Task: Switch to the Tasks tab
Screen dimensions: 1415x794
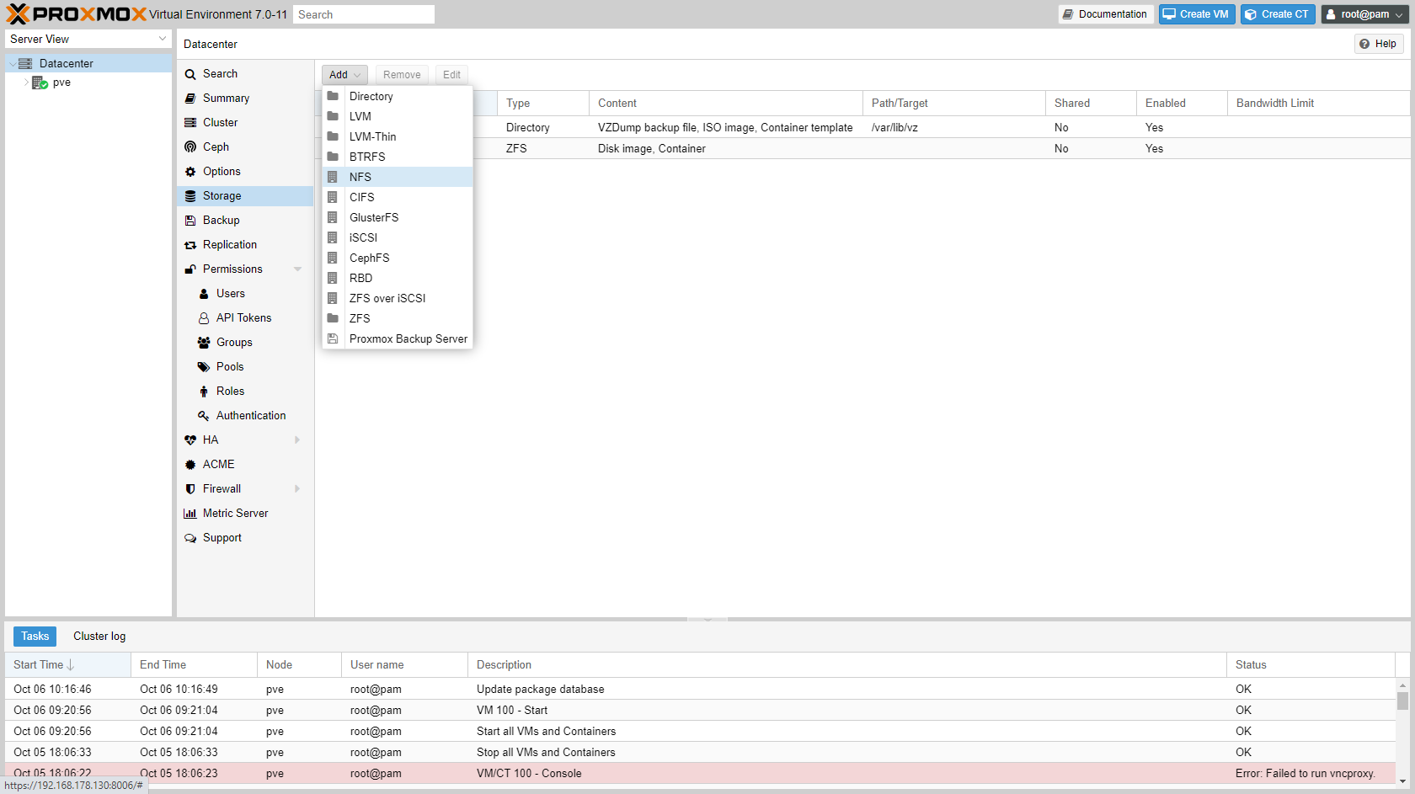Action: [x=35, y=637]
